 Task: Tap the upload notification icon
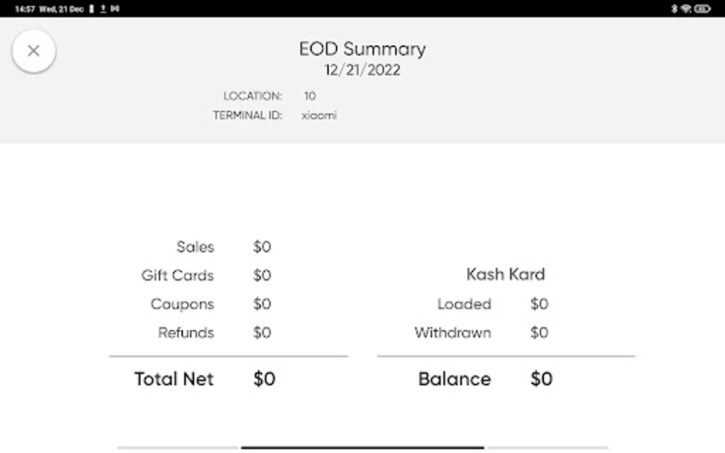pyautogui.click(x=103, y=9)
